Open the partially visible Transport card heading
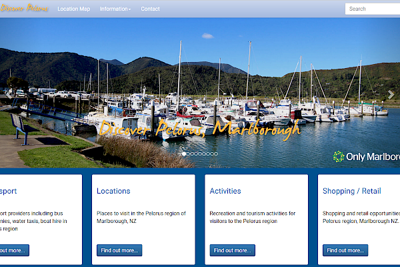The height and width of the screenshot is (267, 400). coord(8,191)
